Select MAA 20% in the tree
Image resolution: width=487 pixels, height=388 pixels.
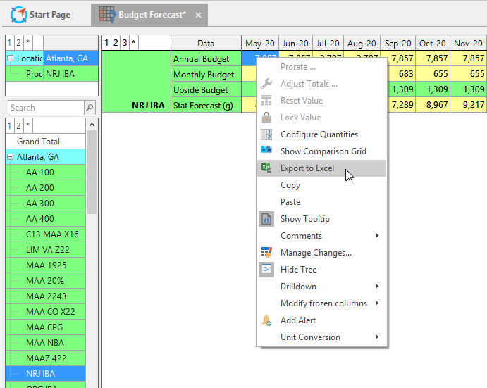[45, 281]
